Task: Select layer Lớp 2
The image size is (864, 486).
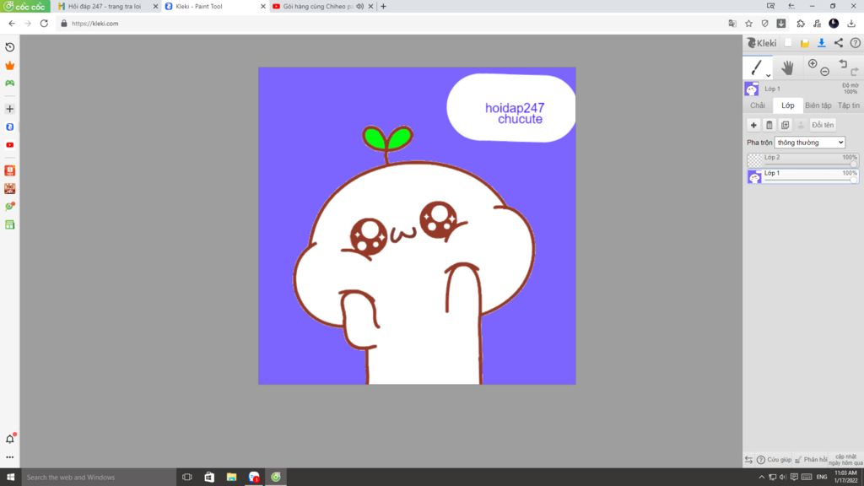Action: [x=803, y=160]
